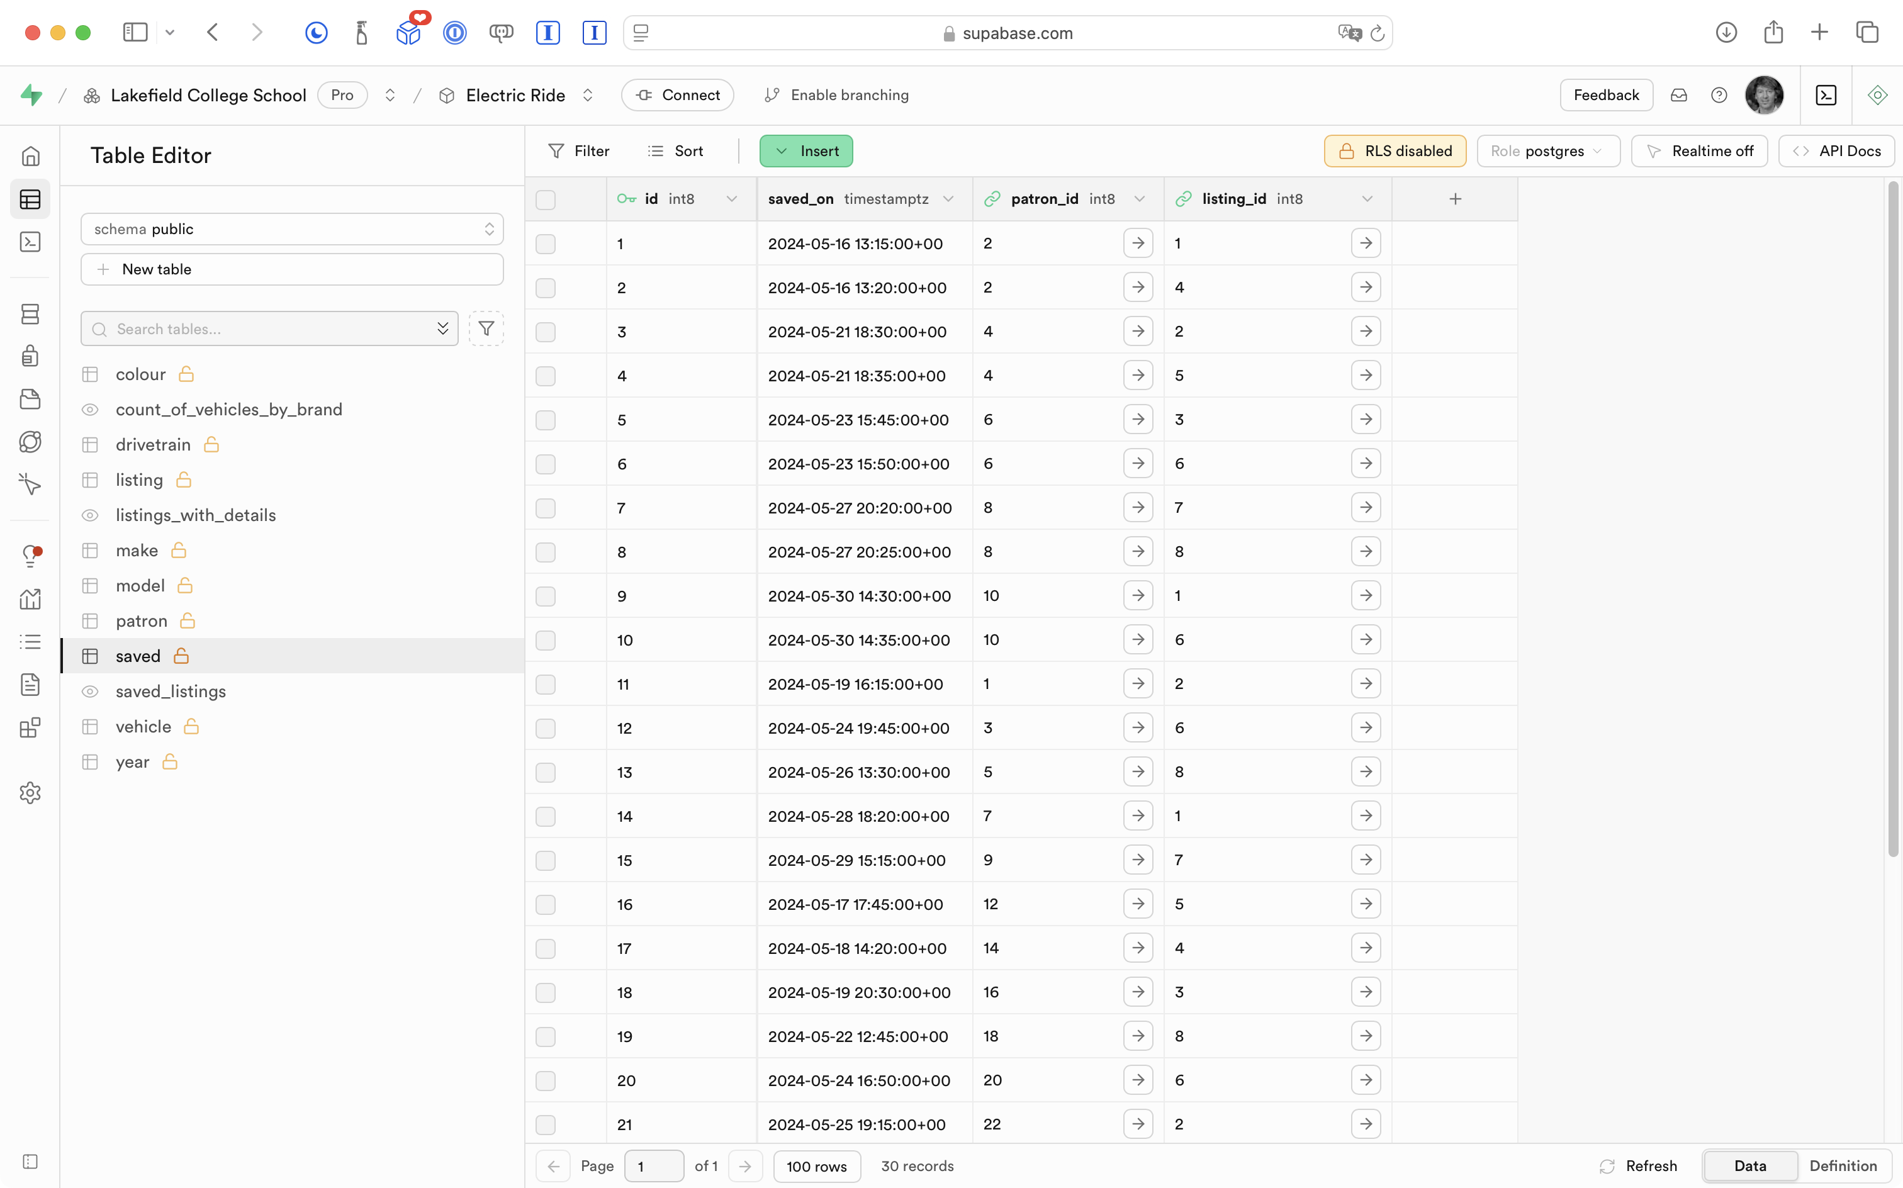This screenshot has height=1188, width=1903.
Task: Open the schema public dropdown
Action: tap(291, 228)
